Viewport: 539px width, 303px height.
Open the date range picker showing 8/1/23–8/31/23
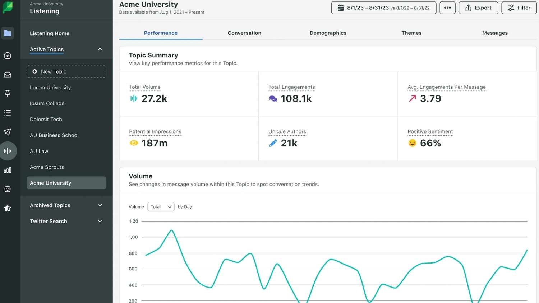383,8
